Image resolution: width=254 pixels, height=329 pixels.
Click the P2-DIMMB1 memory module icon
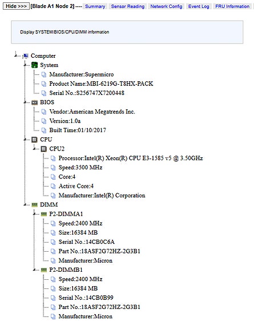click(43, 270)
